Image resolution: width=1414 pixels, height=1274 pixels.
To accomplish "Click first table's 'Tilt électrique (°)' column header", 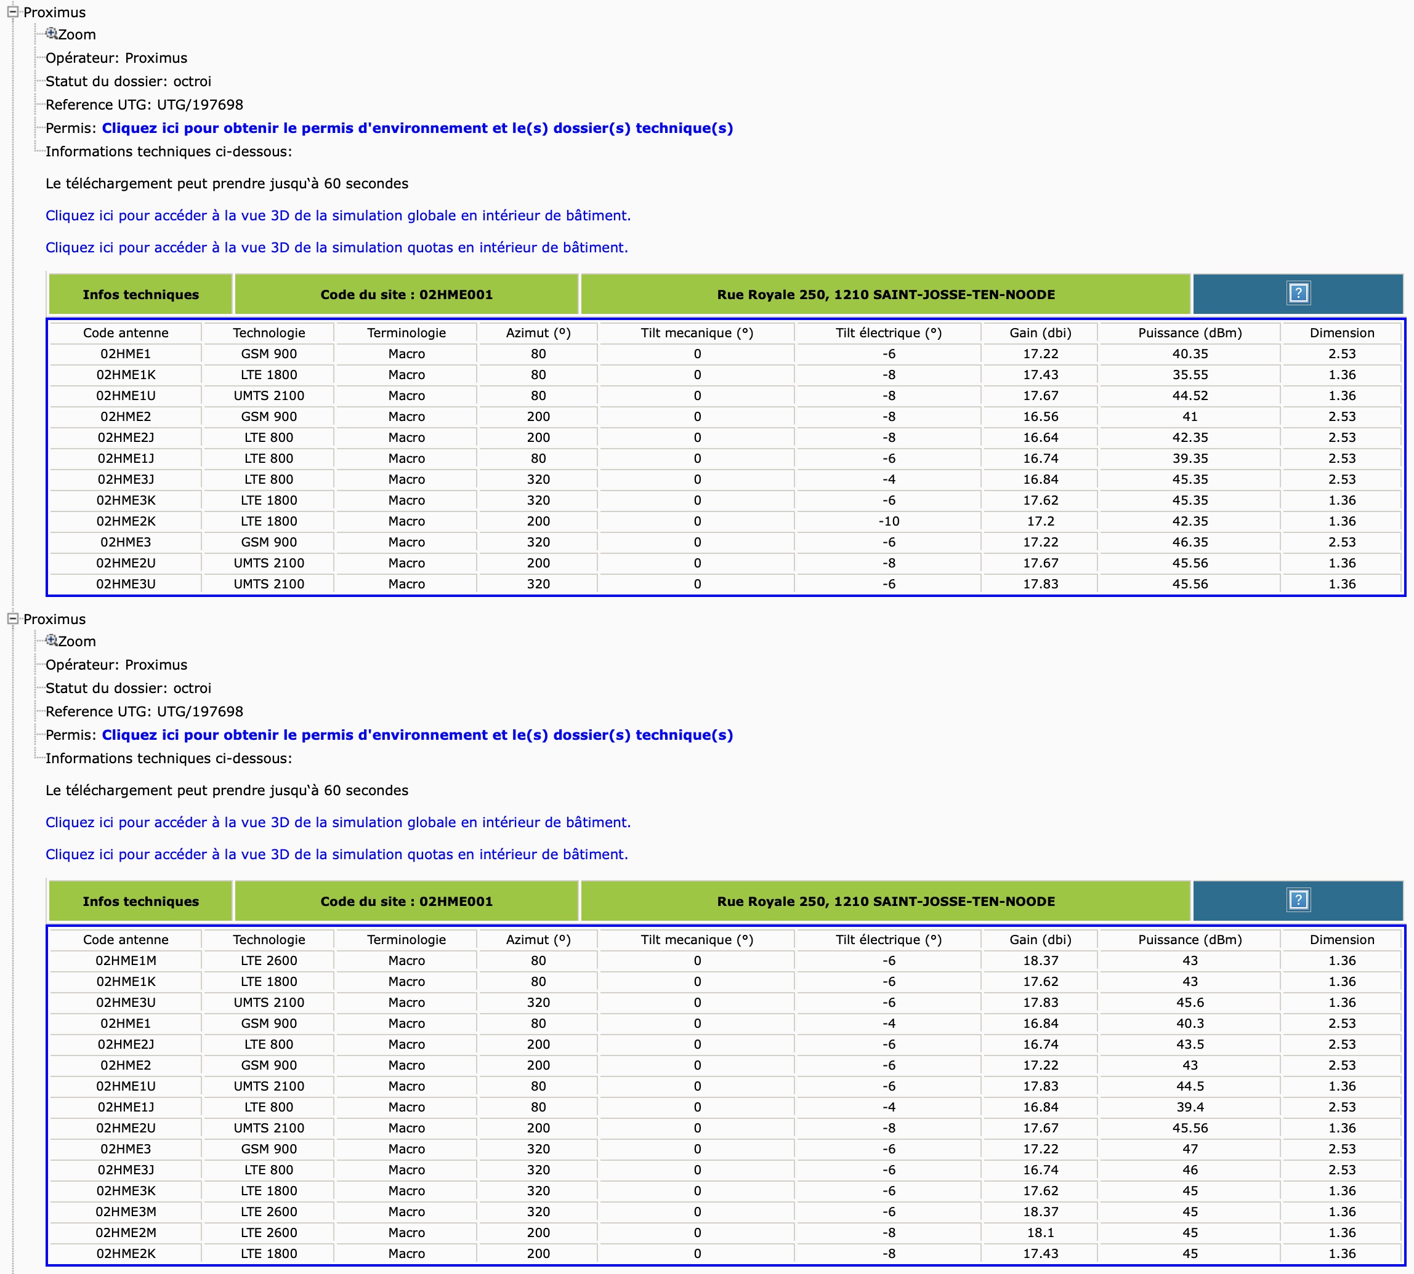I will (x=888, y=333).
